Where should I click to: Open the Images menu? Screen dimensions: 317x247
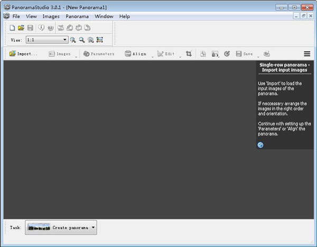point(51,16)
